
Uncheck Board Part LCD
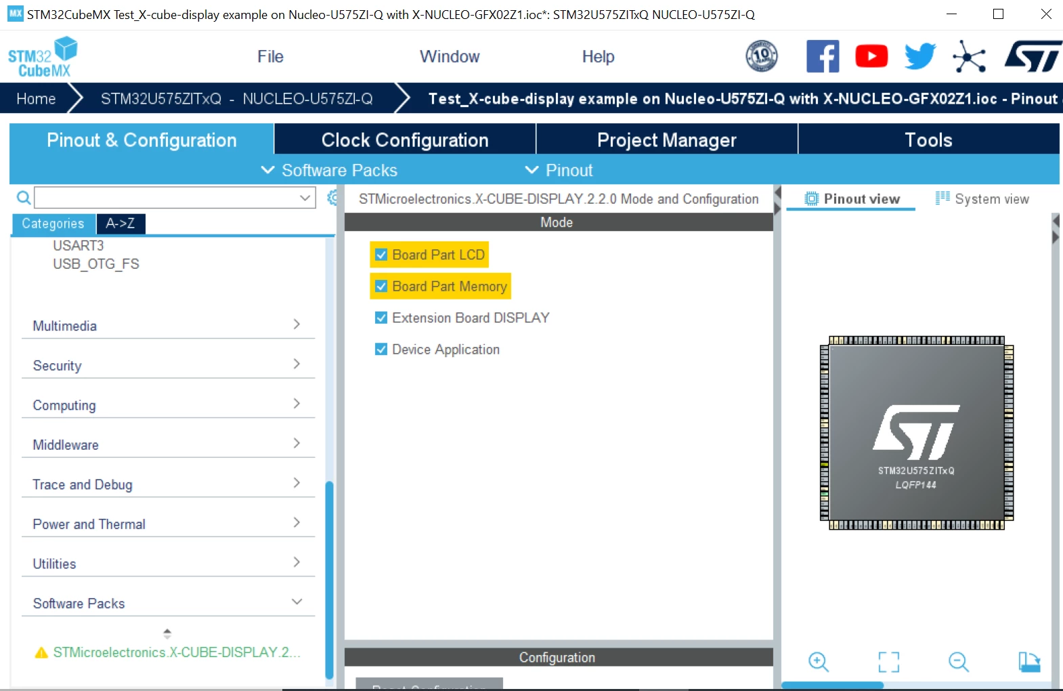tap(381, 255)
